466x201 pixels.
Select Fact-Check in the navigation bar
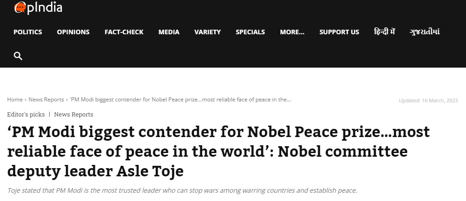point(124,32)
